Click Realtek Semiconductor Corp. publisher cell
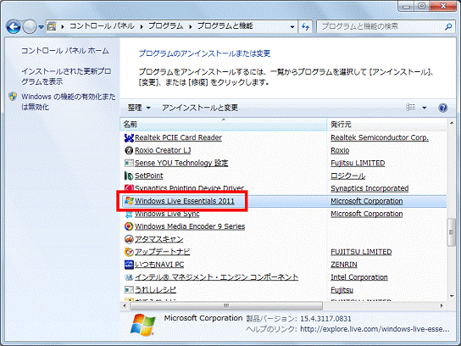This screenshot has height=346, width=461. pyautogui.click(x=380, y=137)
